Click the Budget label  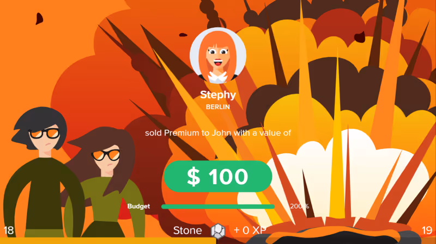(138, 207)
